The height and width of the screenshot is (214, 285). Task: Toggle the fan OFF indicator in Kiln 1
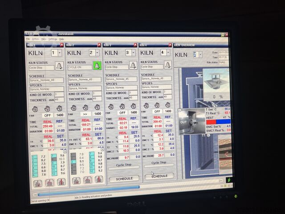point(48,115)
